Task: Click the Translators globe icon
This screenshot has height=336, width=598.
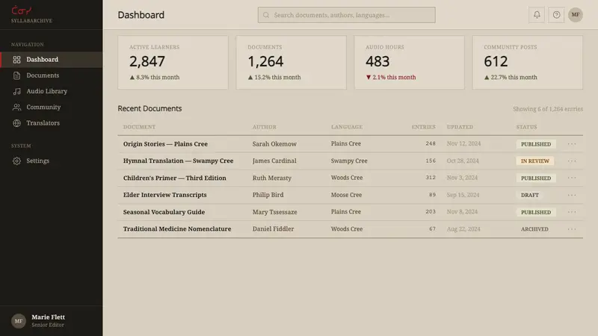Action: point(16,123)
